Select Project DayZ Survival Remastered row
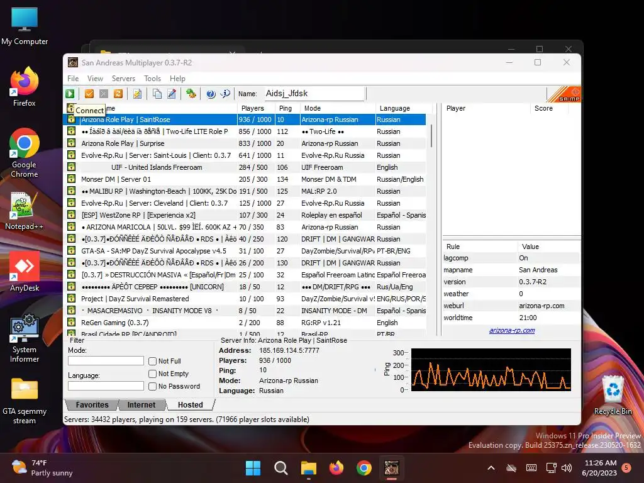The image size is (644, 483). [246, 299]
